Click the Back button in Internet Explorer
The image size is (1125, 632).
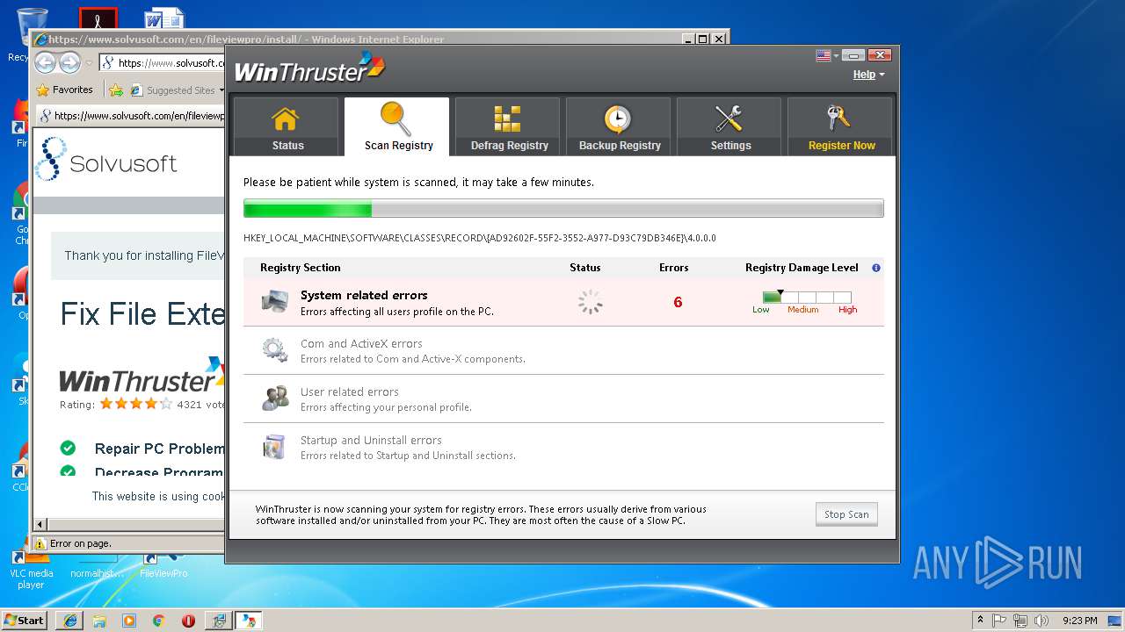coord(46,62)
